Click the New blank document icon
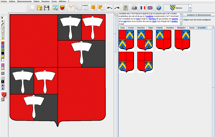 (x=32, y=7)
